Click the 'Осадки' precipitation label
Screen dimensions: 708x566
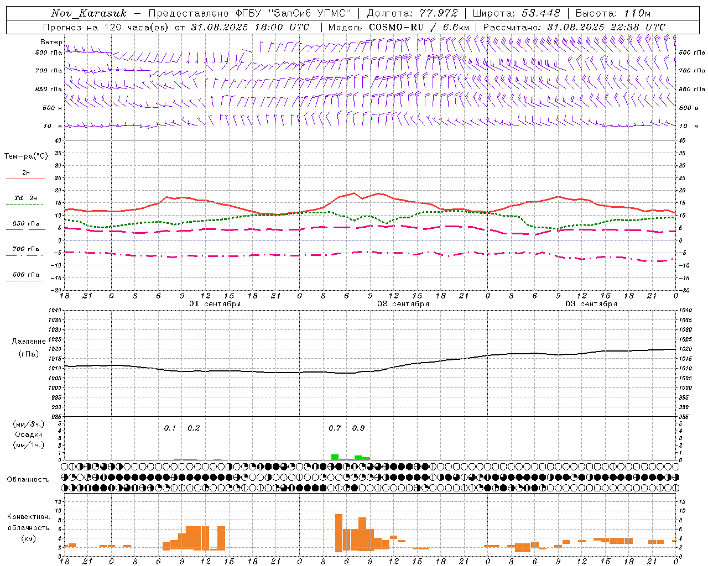pos(28,434)
